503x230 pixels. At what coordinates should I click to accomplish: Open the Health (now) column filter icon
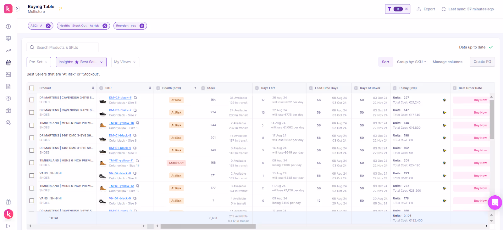(195, 88)
